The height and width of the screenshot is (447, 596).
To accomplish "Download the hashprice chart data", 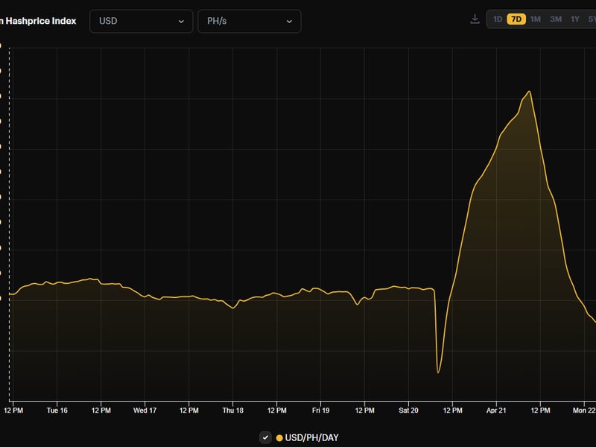I will pos(475,19).
